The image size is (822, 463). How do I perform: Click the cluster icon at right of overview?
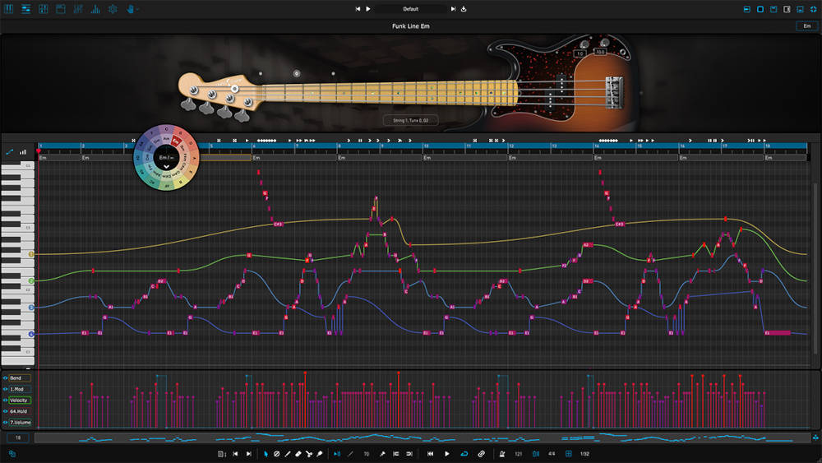coord(815,437)
